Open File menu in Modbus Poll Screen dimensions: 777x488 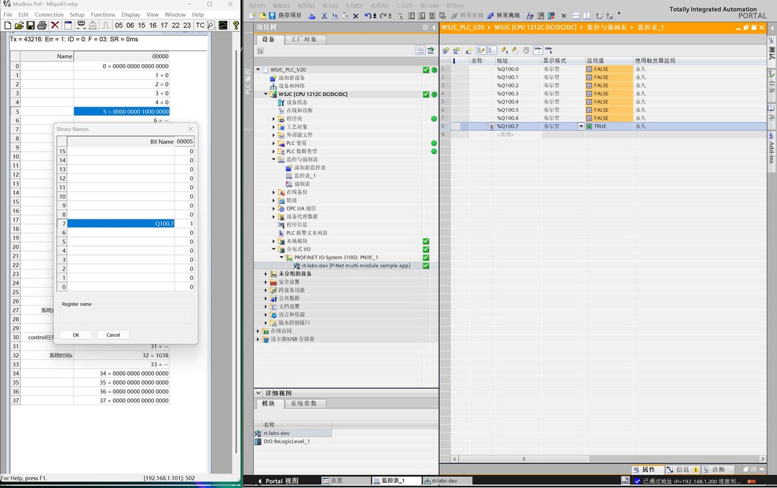point(8,14)
